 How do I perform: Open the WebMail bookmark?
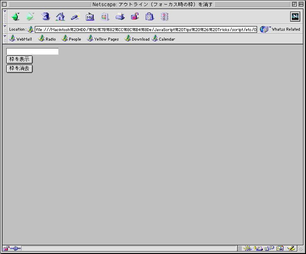pos(21,39)
